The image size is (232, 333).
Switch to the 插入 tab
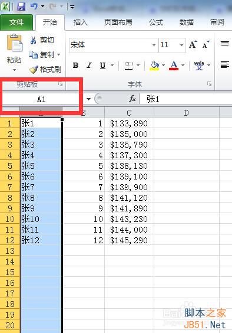[x=80, y=22]
